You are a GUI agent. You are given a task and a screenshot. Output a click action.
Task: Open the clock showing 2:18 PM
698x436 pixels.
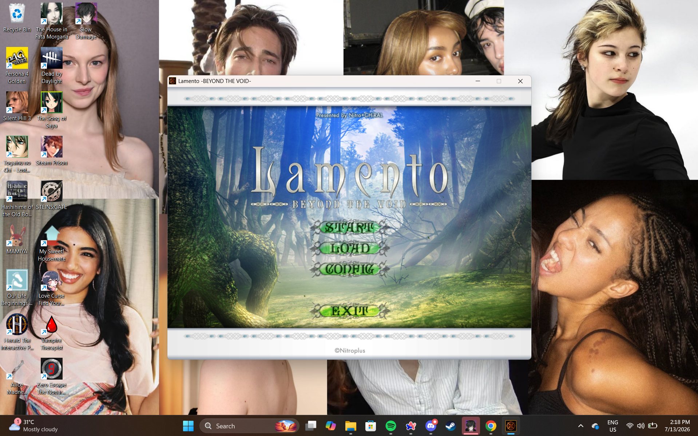[677, 426]
